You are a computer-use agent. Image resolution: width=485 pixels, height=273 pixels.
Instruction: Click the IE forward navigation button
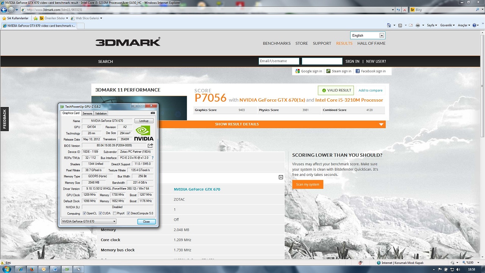coord(11,9)
